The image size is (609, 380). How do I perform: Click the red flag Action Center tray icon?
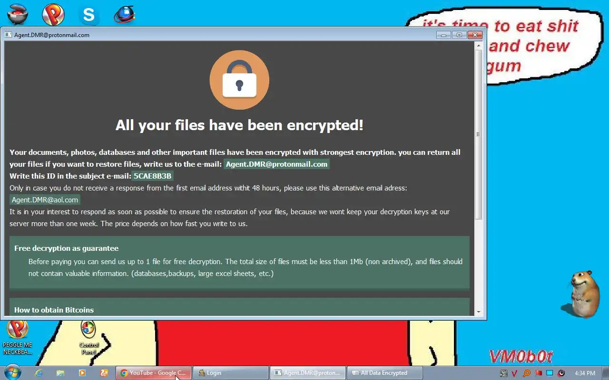[538, 373]
